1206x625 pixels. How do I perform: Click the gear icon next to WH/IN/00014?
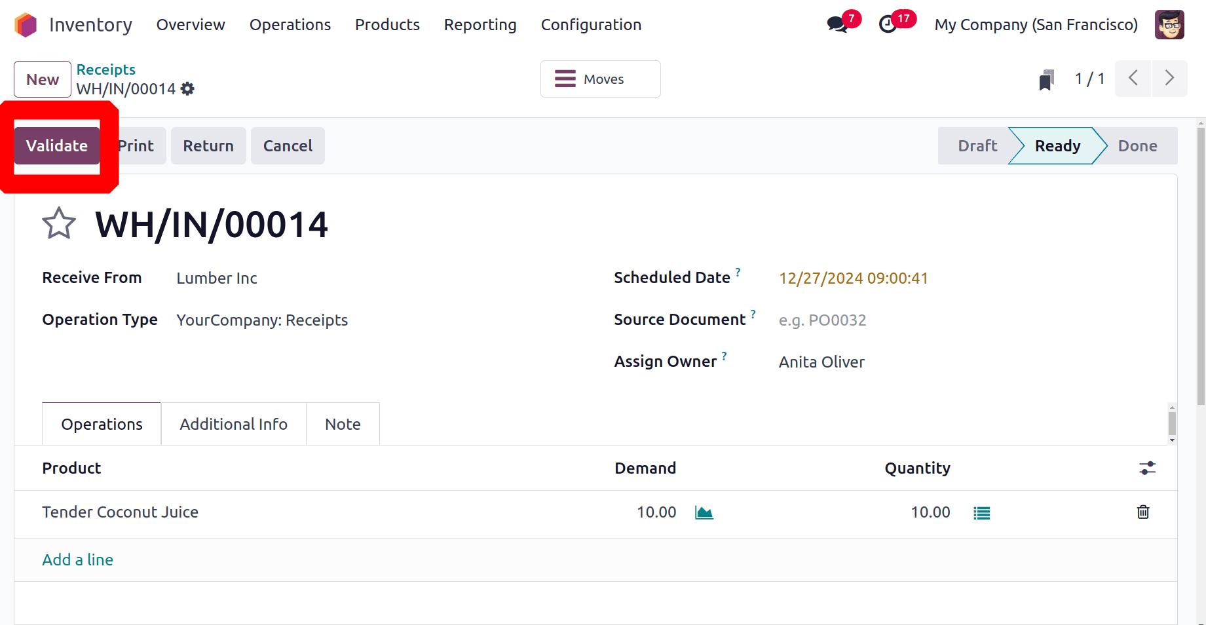pos(188,89)
